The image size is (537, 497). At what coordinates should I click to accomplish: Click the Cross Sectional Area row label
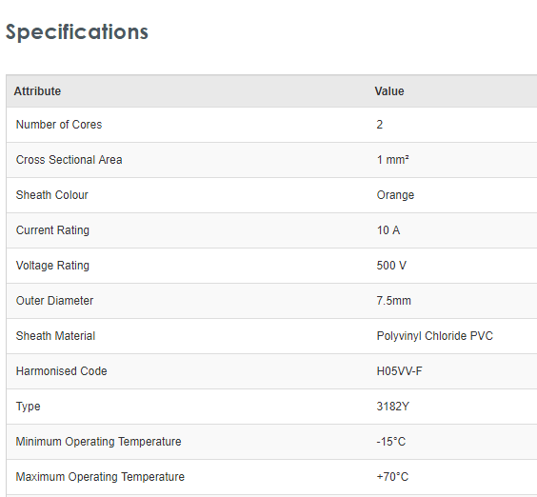point(69,160)
